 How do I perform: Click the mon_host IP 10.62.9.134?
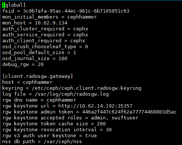click(51, 23)
